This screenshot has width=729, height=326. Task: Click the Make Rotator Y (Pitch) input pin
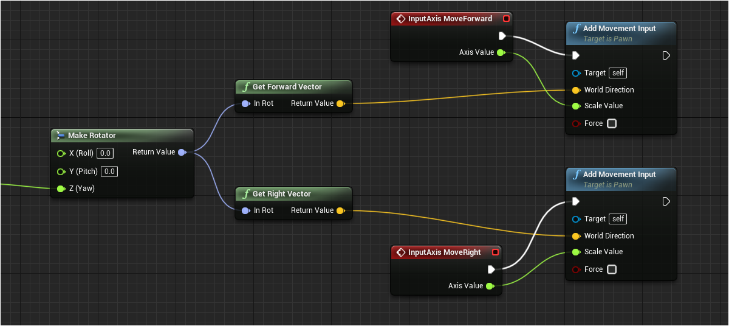point(61,172)
